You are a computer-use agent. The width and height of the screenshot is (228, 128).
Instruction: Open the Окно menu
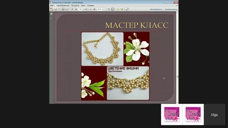pyautogui.click(x=83, y=6)
